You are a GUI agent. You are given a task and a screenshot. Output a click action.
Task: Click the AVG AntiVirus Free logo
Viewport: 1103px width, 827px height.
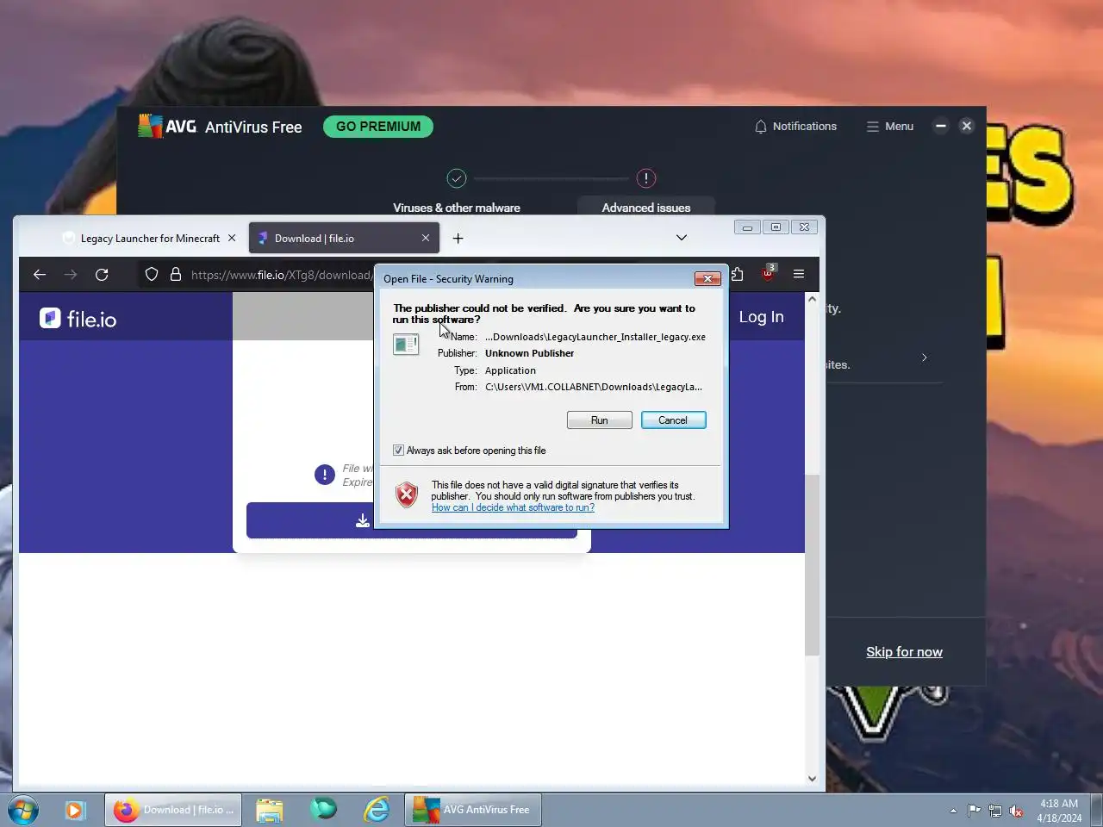tap(221, 127)
